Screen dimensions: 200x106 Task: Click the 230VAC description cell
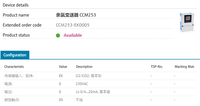click(x=82, y=84)
